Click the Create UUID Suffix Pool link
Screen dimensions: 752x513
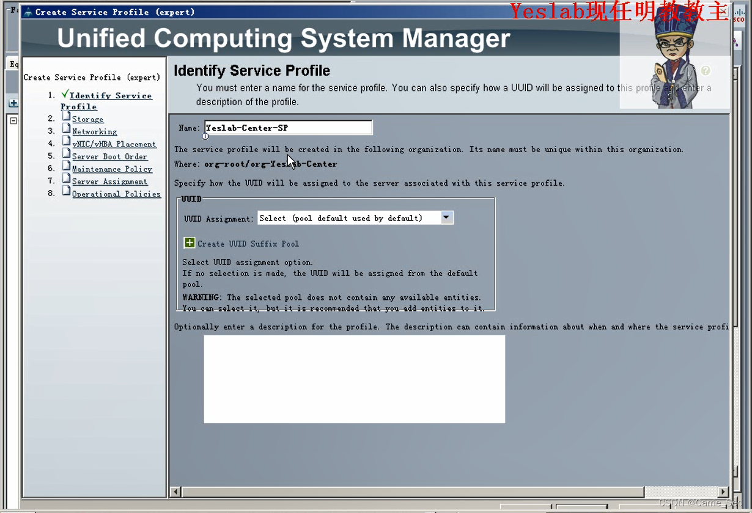tap(248, 244)
